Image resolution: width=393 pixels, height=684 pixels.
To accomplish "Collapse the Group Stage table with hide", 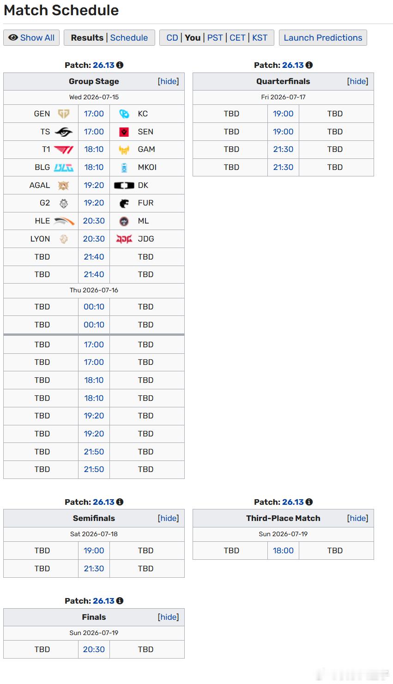I will [x=168, y=81].
